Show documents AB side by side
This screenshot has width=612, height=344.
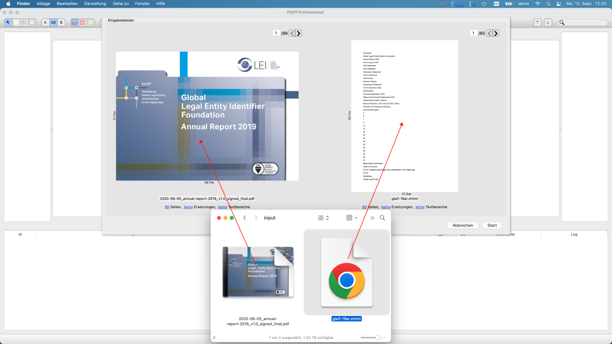pos(54,22)
